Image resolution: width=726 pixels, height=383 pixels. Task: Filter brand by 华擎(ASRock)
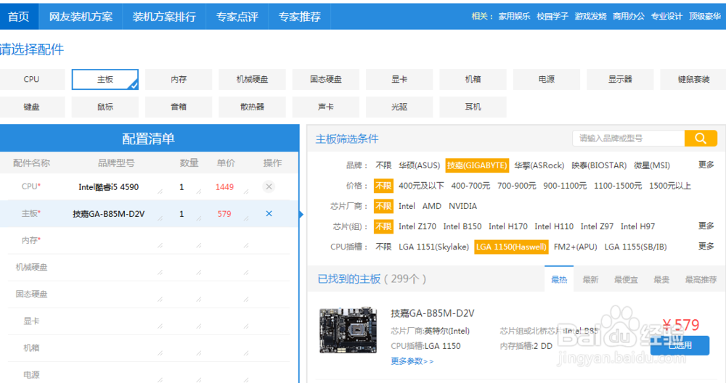click(x=539, y=165)
